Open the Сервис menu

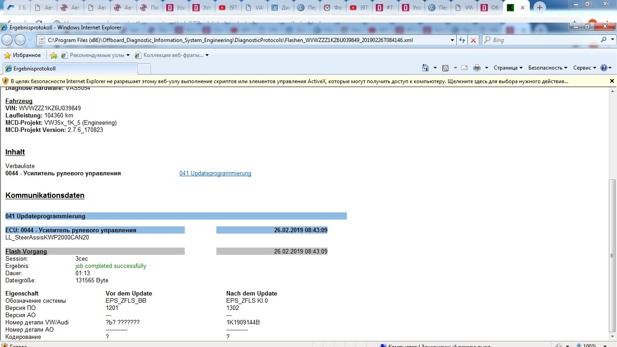pyautogui.click(x=584, y=68)
